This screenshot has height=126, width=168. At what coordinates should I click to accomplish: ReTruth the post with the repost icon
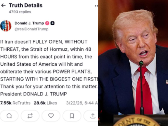click(30, 116)
